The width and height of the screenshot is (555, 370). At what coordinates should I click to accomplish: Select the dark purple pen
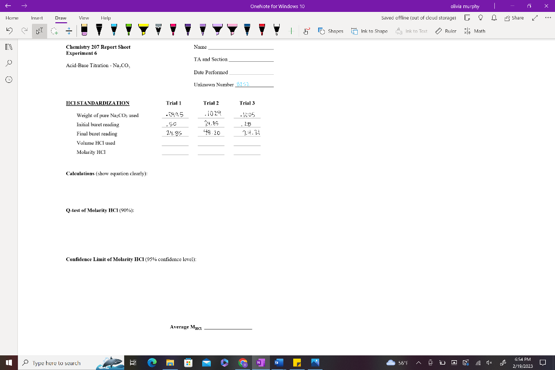[x=188, y=30]
